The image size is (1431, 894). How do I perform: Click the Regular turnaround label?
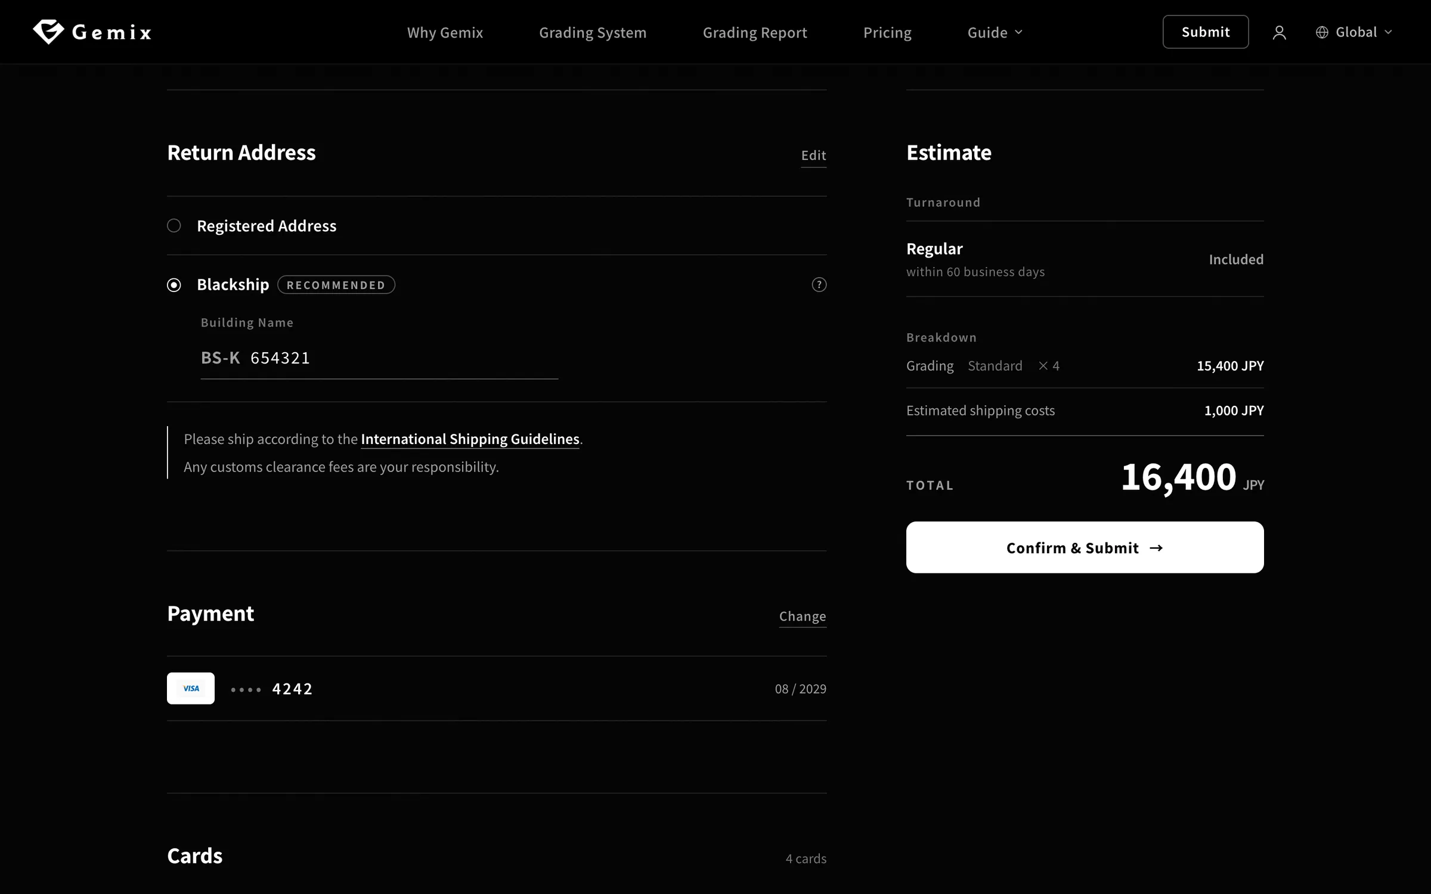[x=934, y=249]
